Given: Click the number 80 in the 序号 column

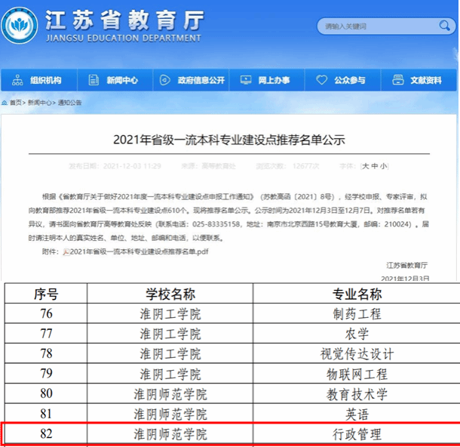Looking at the screenshot, I should pyautogui.click(x=46, y=393).
